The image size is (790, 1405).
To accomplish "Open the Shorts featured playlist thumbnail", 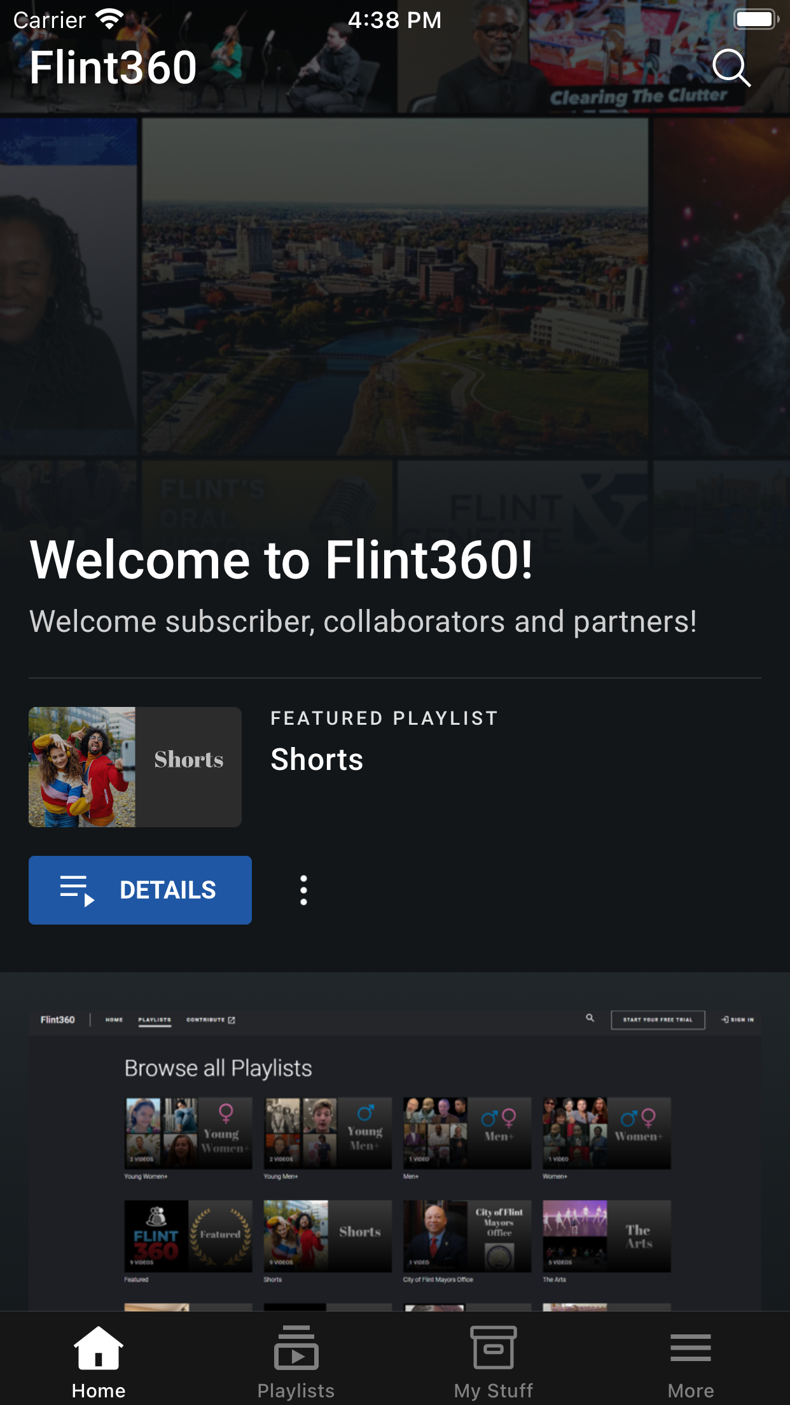I will point(135,767).
